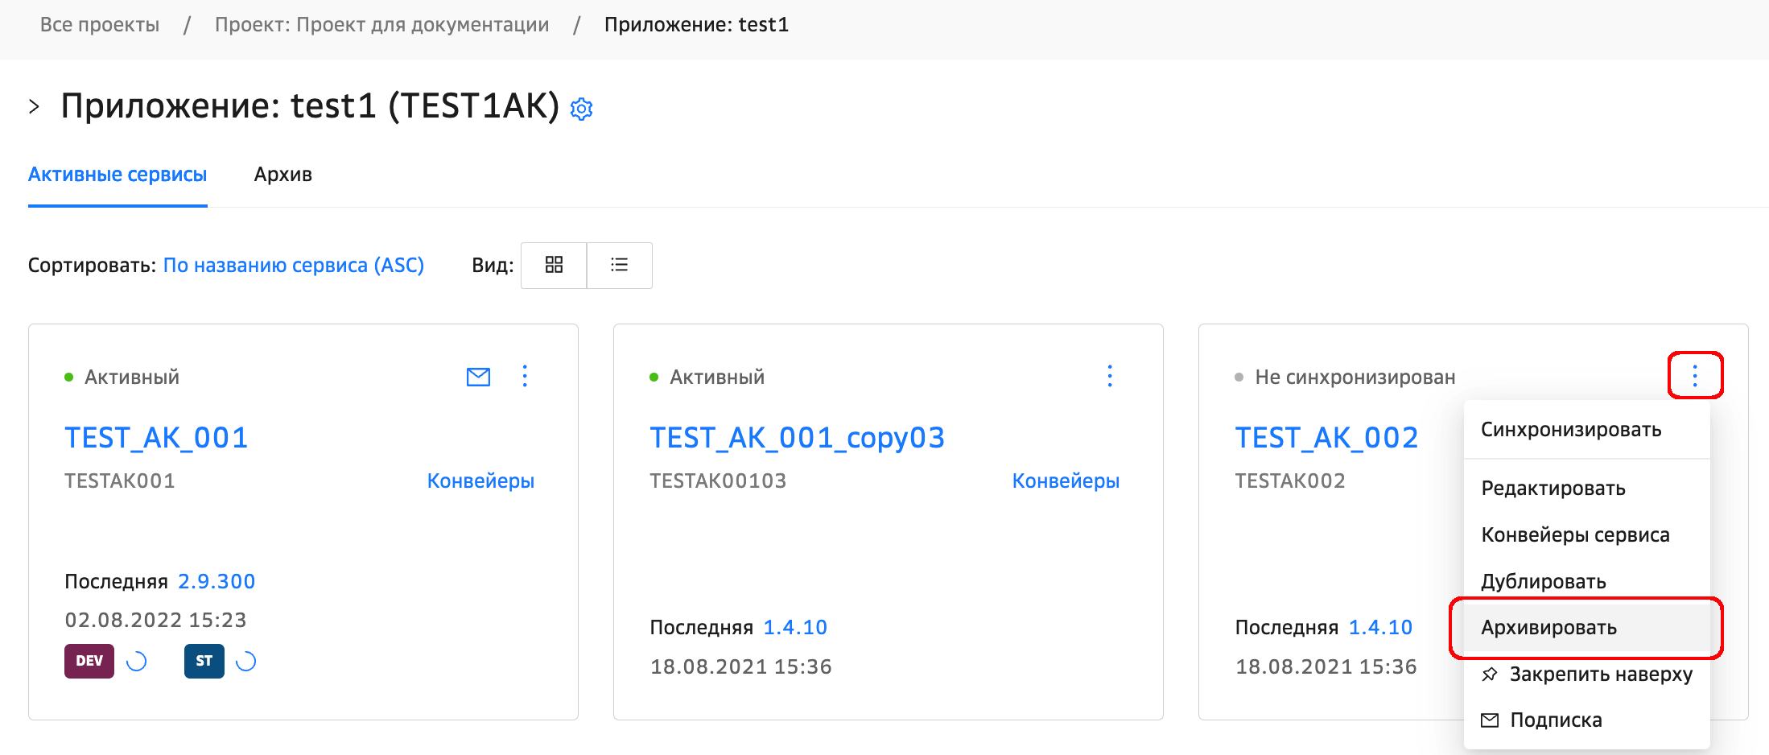Select the Активные сервисы tab
1769x755 pixels.
coord(118,175)
